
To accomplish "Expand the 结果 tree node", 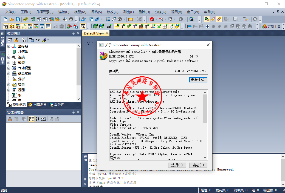I will coord(9,85).
